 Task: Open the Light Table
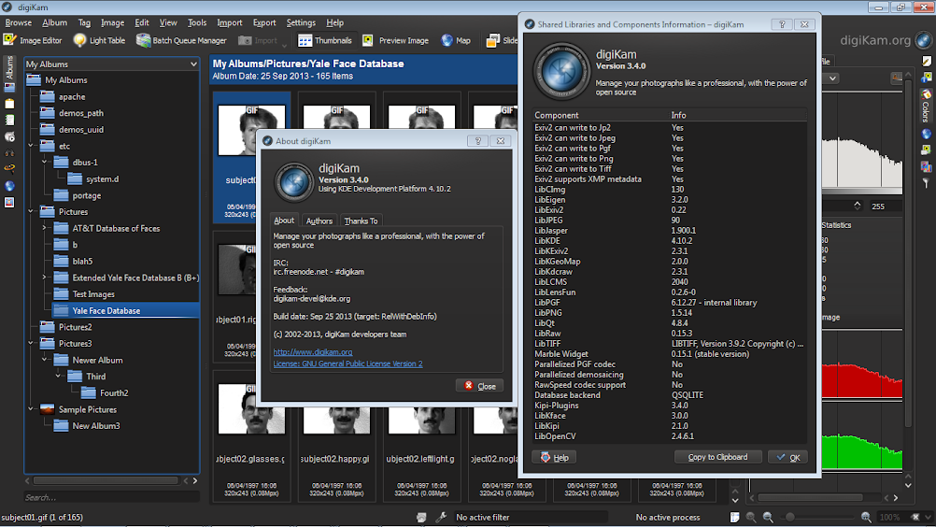coord(99,40)
